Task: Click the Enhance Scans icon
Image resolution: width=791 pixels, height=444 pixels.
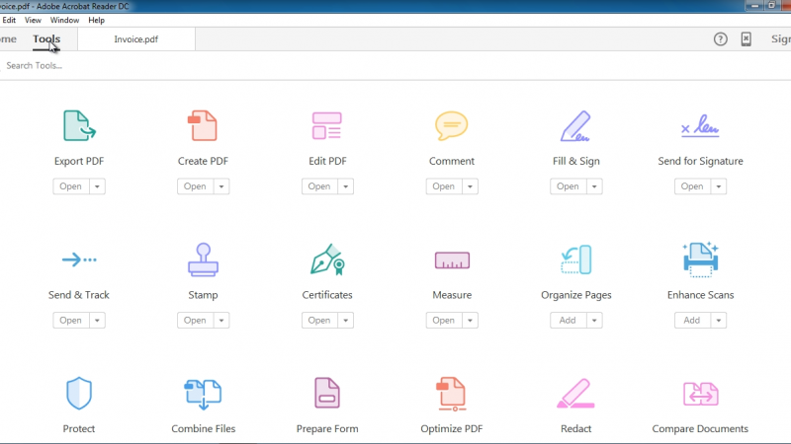Action: point(700,259)
